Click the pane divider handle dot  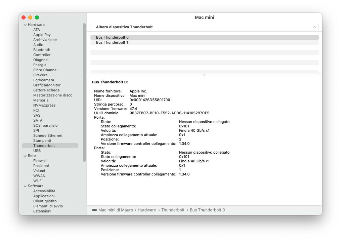[204, 75]
